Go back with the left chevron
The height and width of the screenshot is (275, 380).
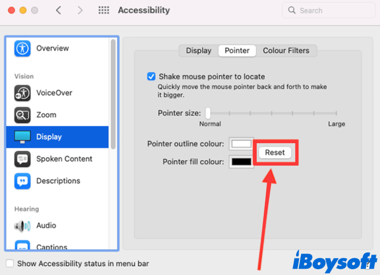pos(58,11)
